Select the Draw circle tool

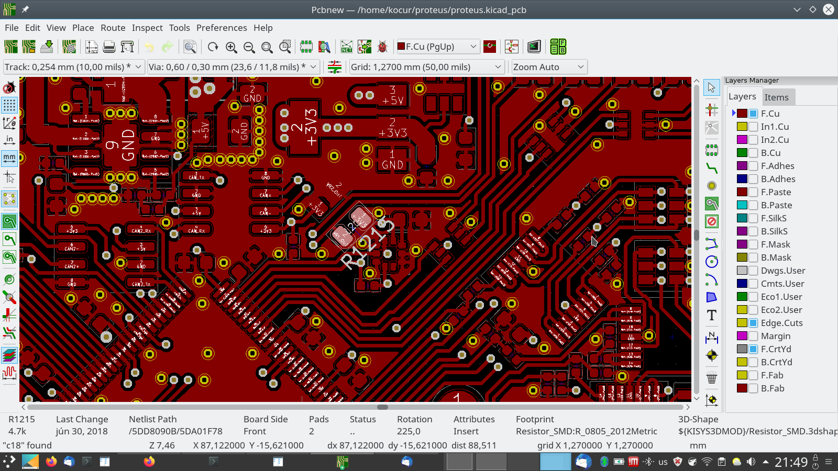coord(711,262)
